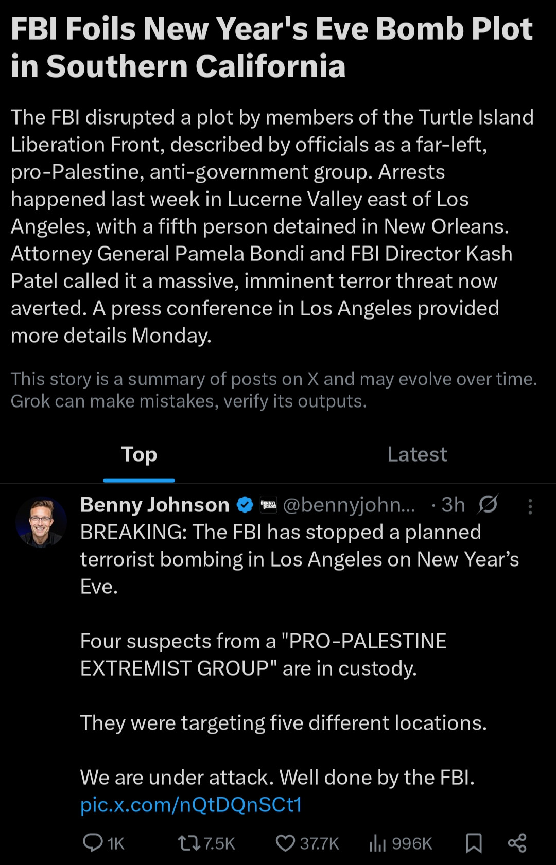The image size is (556, 865).
Task: Tap the 3h post timestamp
Action: 453,505
